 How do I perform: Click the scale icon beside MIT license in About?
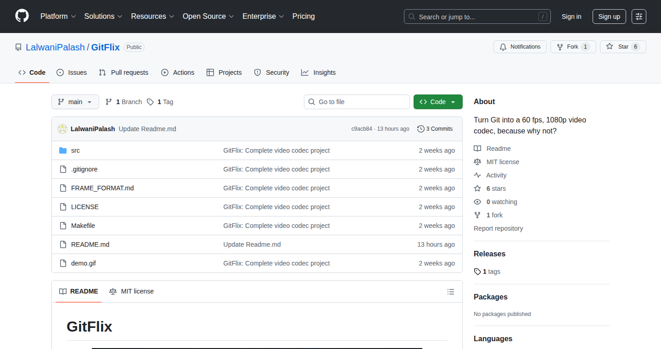(477, 162)
